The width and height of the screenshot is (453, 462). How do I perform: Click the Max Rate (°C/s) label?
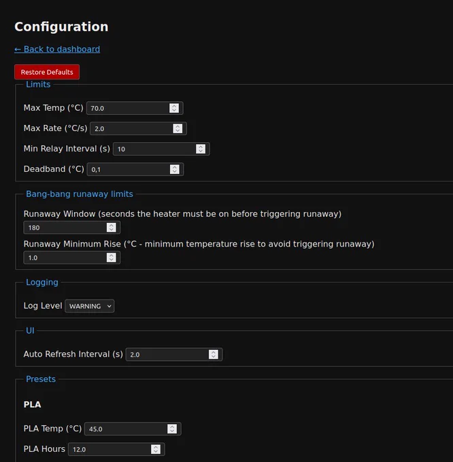56,128
